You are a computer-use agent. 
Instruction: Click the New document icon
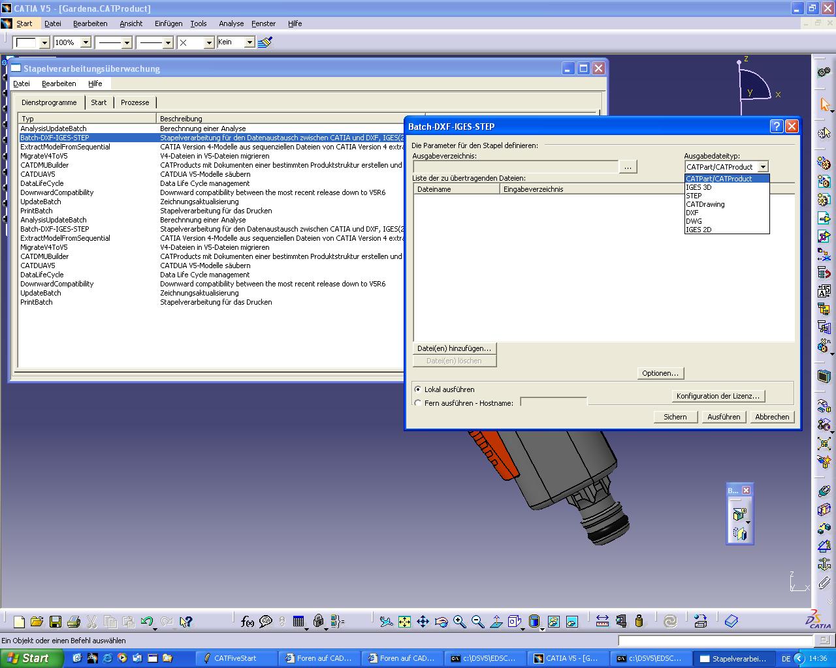point(19,622)
